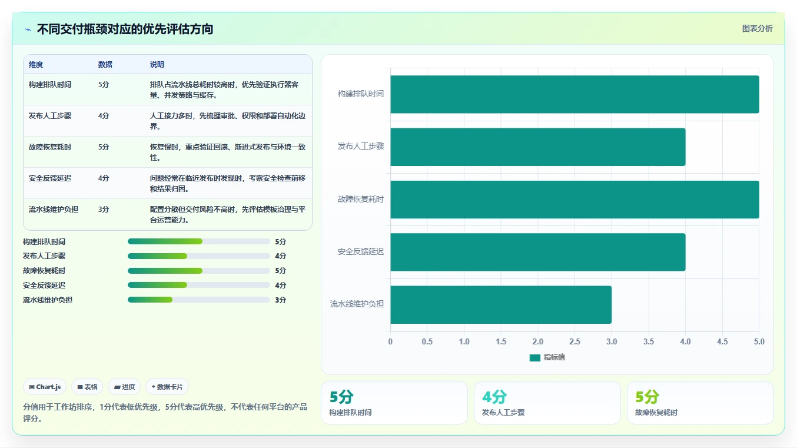Click the 3分 progress value label

[x=281, y=300]
